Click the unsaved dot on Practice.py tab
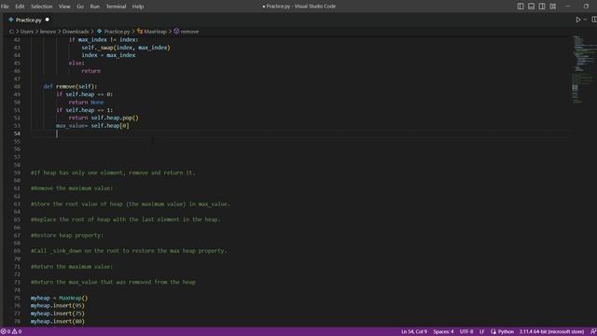Screen dimensions: 597x336 [x=48, y=20]
